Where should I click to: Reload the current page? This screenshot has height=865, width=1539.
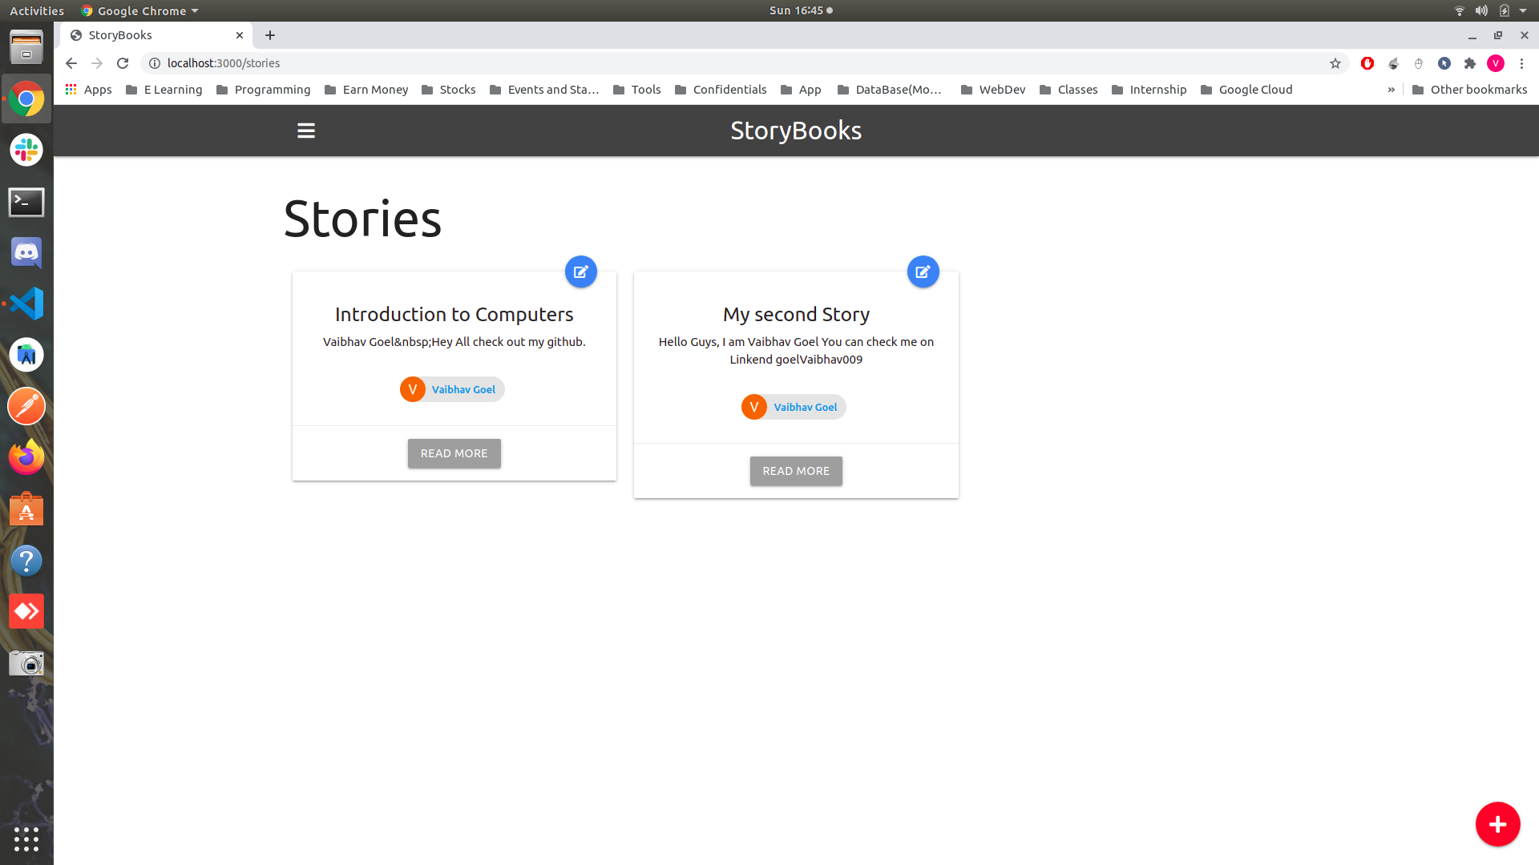pyautogui.click(x=123, y=63)
